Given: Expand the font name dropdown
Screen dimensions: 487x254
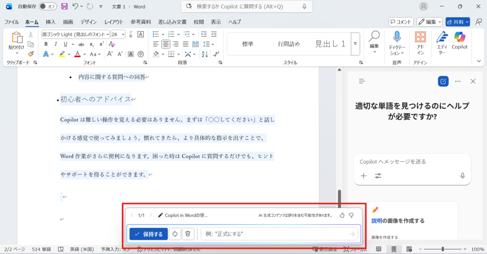Looking at the screenshot, I should click(107, 34).
